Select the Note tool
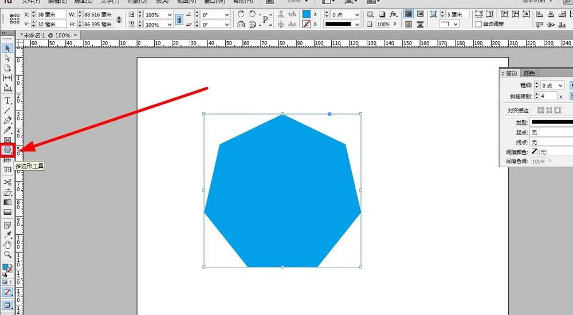The width and height of the screenshot is (573, 315). 7,225
